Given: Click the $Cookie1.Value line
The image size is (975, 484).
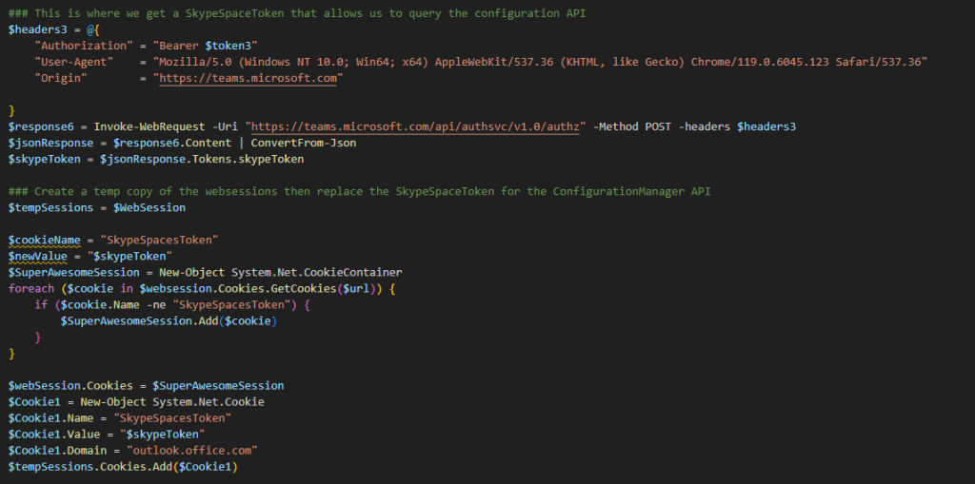Looking at the screenshot, I should (107, 434).
